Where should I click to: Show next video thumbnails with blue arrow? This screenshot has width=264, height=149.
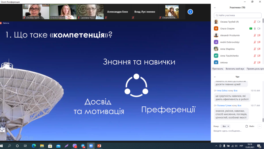point(190,12)
